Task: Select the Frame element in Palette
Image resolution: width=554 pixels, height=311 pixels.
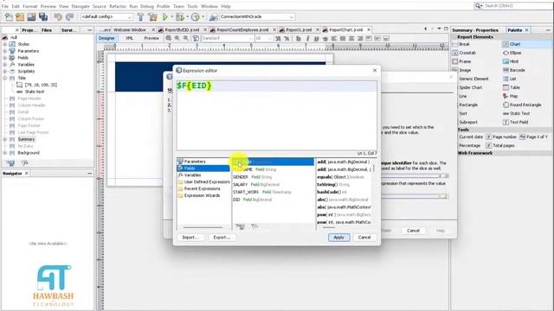Action: click(x=461, y=61)
